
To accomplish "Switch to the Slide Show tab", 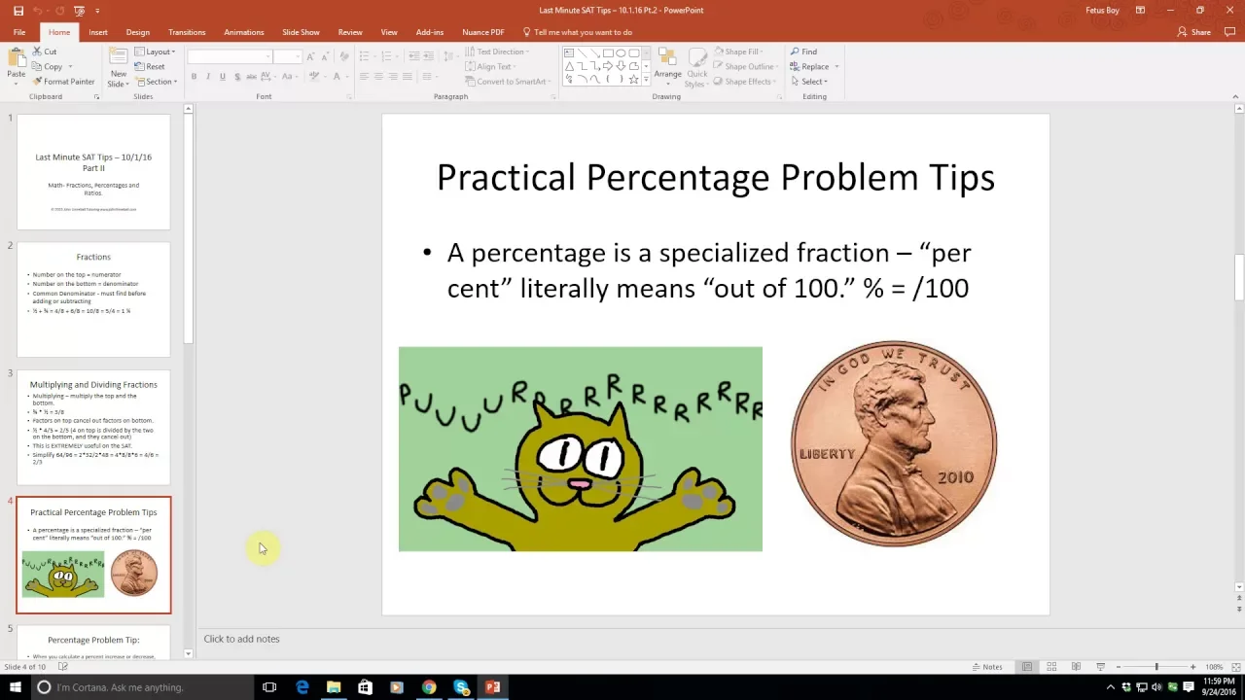I will (301, 32).
